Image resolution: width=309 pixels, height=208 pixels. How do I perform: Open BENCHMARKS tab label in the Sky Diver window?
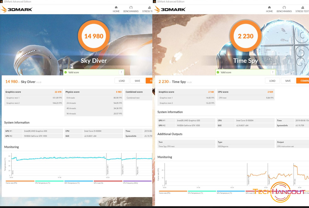[131, 11]
